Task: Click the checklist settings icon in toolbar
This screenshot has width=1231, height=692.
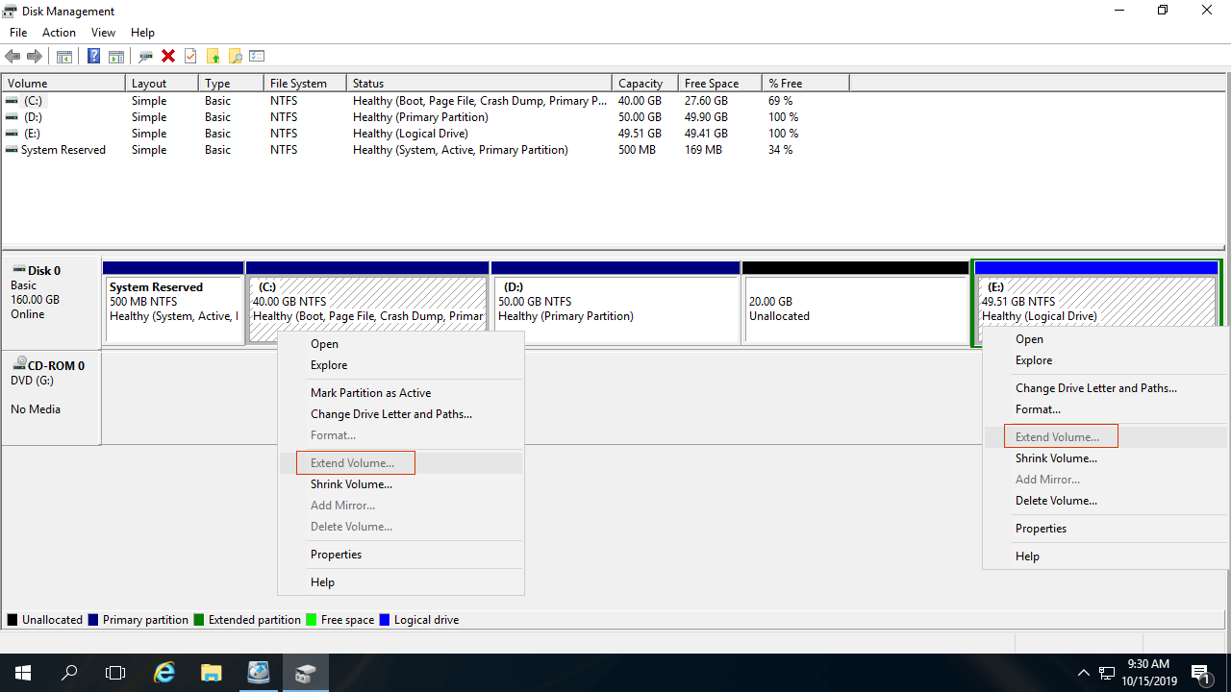Action: [257, 57]
